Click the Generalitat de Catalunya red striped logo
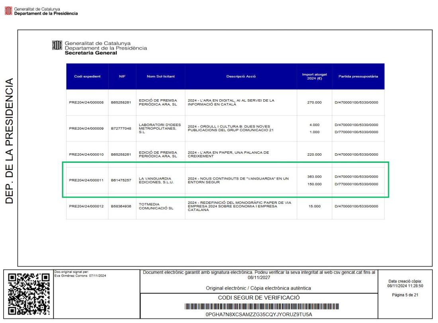Viewport: 438px width, 323px height. [x=8, y=11]
